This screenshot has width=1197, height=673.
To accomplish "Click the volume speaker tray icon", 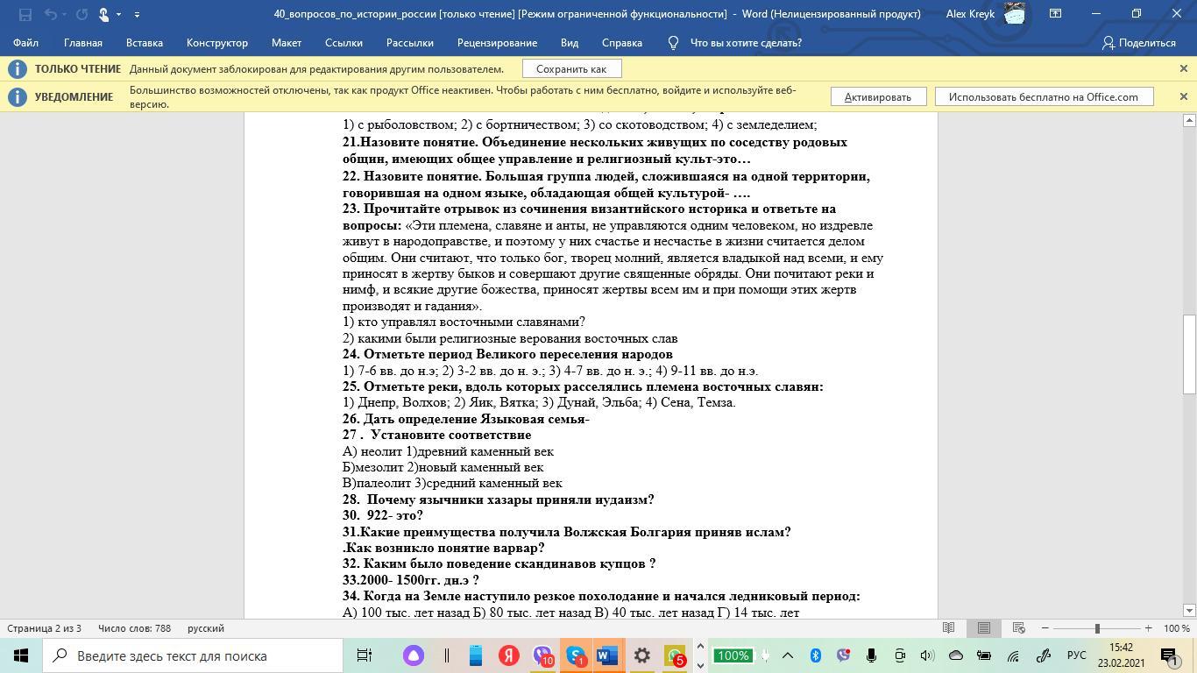I will (x=927, y=655).
